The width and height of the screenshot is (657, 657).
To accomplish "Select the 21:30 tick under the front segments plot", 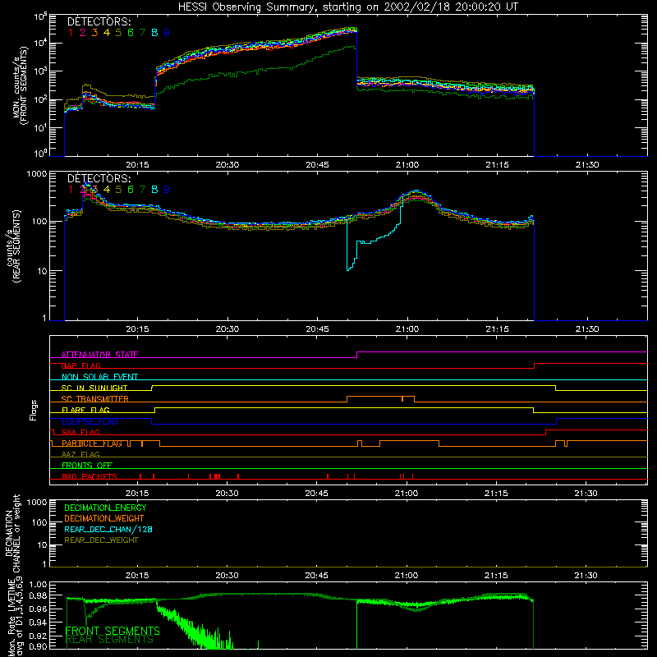I will pos(587,165).
